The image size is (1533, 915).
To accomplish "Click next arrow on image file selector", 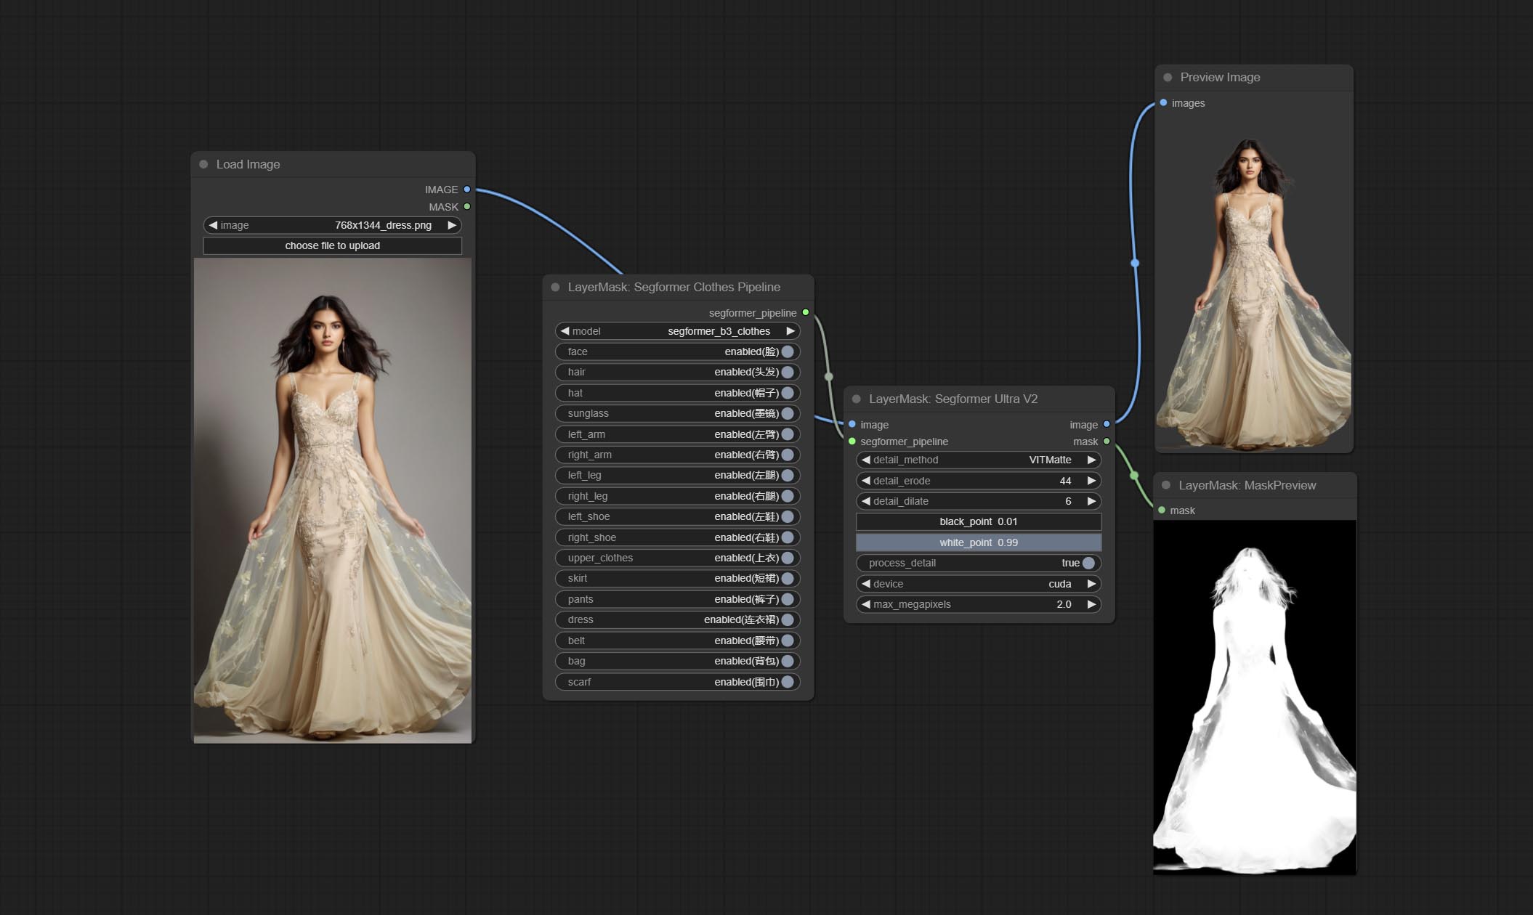I will click(452, 225).
